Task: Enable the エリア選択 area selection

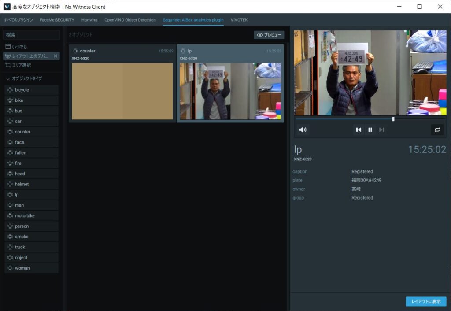Action: tap(21, 65)
